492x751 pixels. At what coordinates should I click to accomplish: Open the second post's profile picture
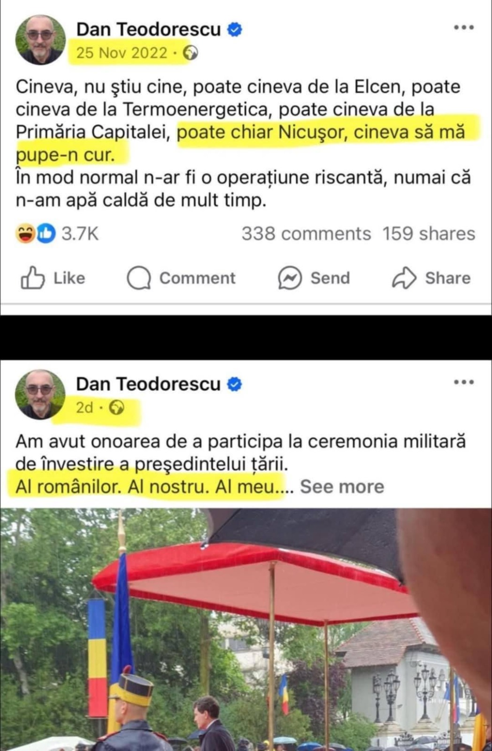pyautogui.click(x=40, y=395)
